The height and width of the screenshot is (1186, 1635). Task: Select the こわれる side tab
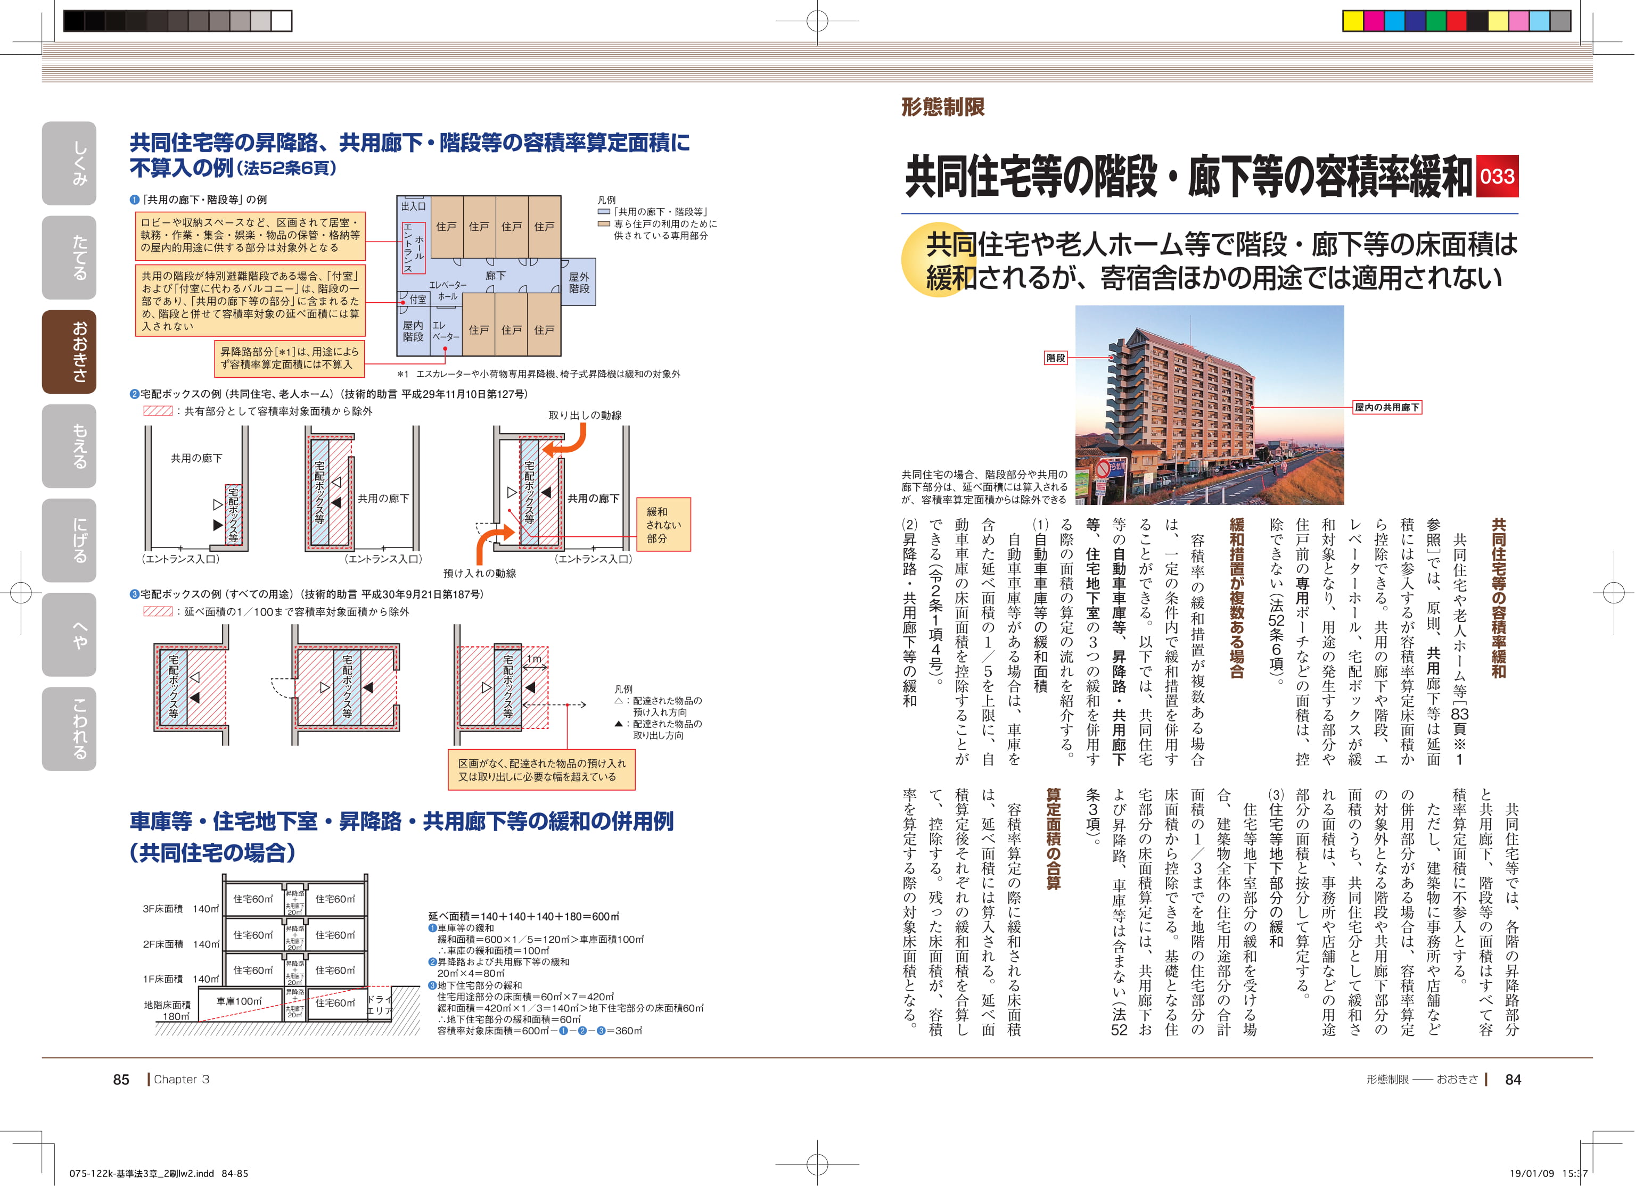tap(69, 729)
